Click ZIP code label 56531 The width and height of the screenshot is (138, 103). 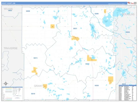point(75,29)
